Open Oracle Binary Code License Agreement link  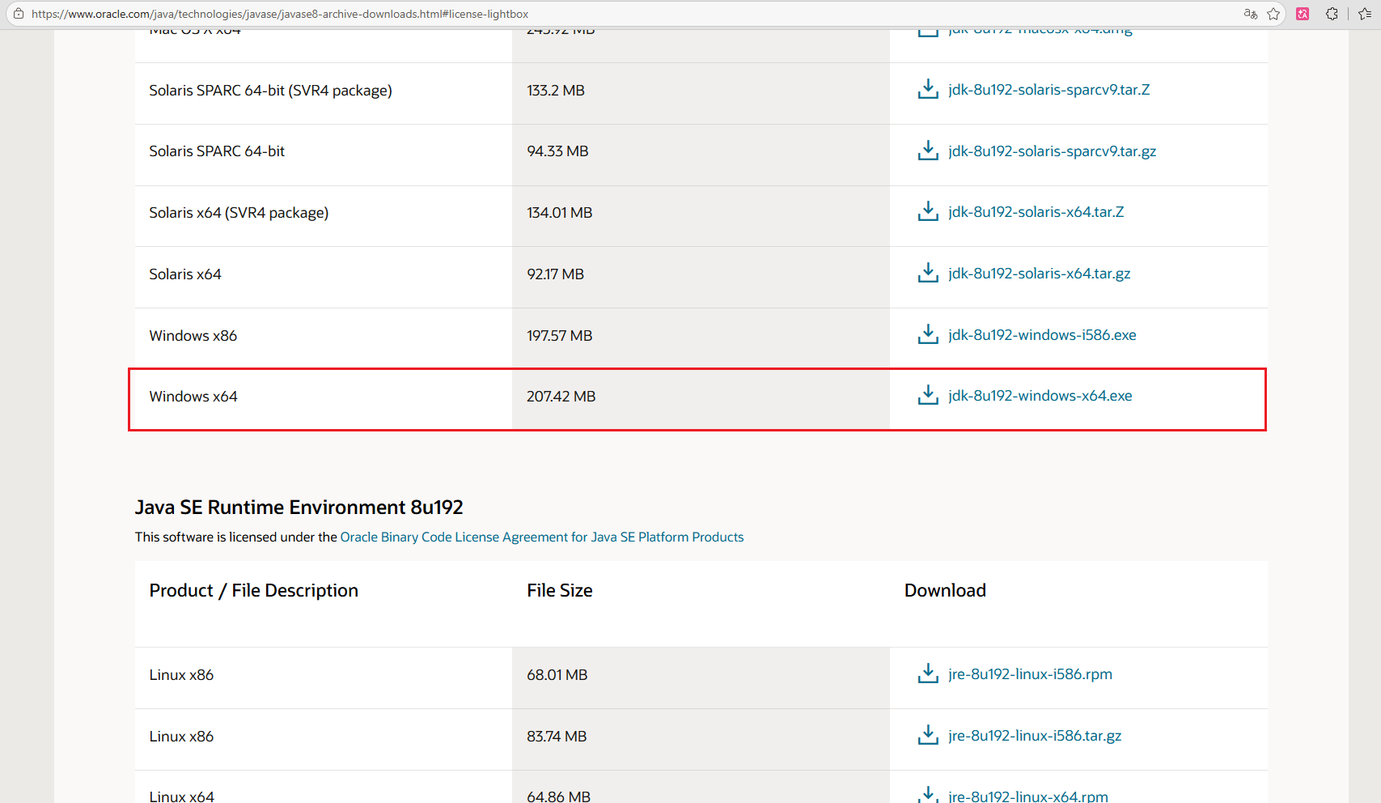pyautogui.click(x=542, y=537)
